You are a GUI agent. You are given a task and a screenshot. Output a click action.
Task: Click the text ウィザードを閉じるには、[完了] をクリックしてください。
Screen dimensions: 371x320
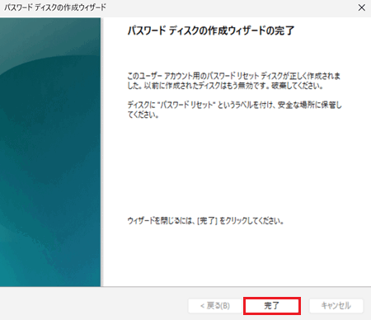205,221
